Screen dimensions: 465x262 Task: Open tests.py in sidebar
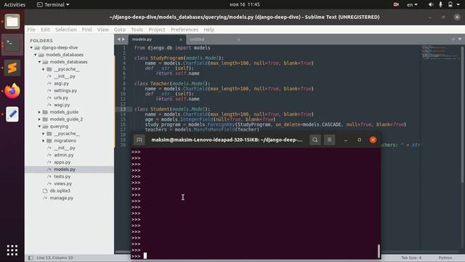(62, 176)
